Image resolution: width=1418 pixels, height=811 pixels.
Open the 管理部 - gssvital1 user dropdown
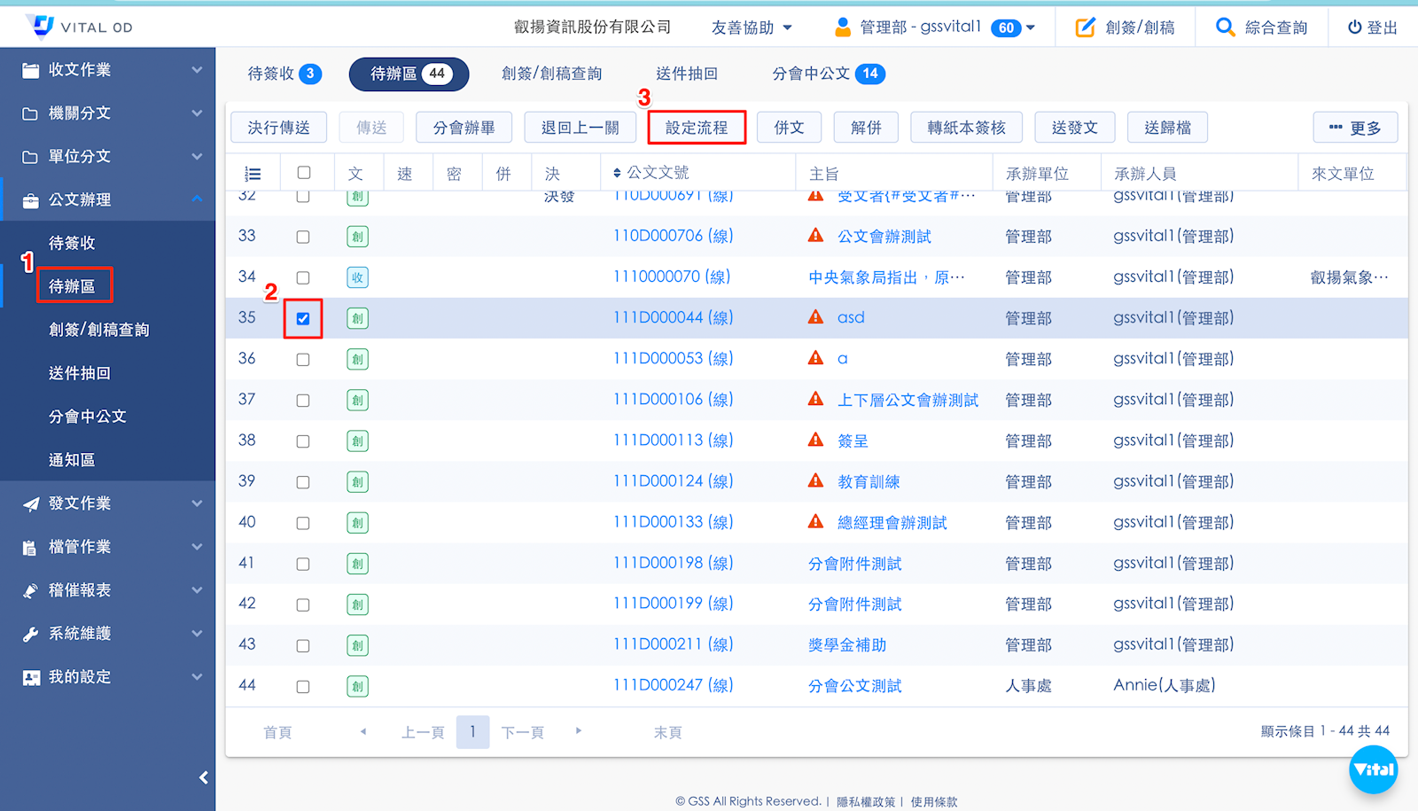[934, 27]
